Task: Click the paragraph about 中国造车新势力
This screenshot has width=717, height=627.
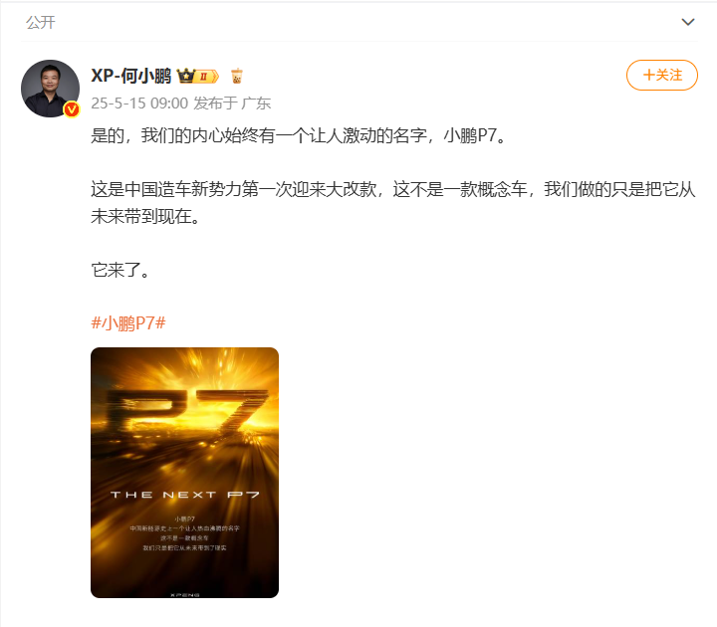Action: pos(392,203)
